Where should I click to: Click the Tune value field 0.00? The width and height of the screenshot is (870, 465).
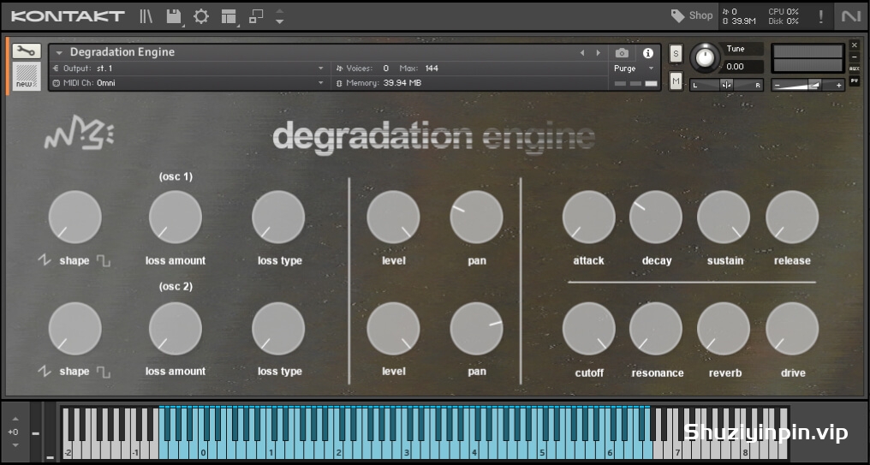click(x=740, y=67)
